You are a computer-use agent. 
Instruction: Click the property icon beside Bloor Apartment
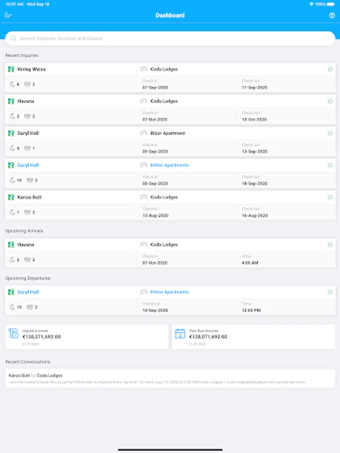[x=144, y=133]
